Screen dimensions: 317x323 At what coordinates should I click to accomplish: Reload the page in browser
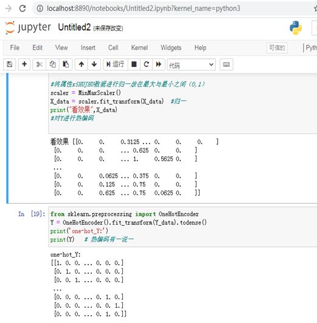(23, 9)
